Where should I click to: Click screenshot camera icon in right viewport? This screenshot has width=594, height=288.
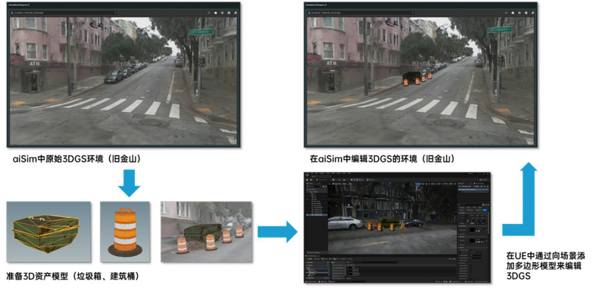pos(513,12)
